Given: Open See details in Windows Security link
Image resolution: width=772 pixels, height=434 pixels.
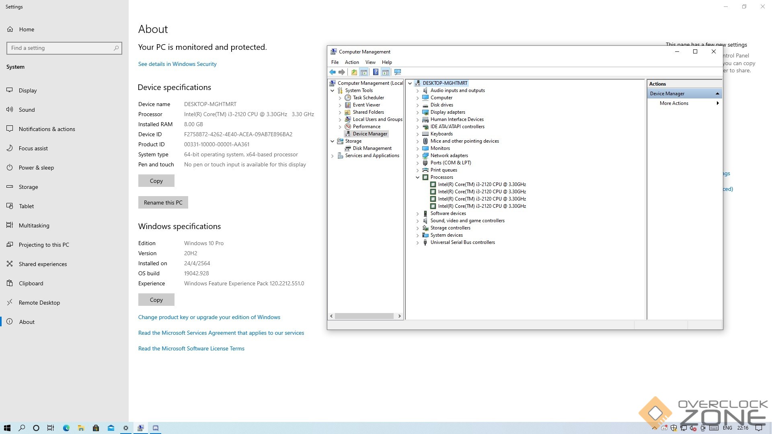Looking at the screenshot, I should tap(177, 64).
